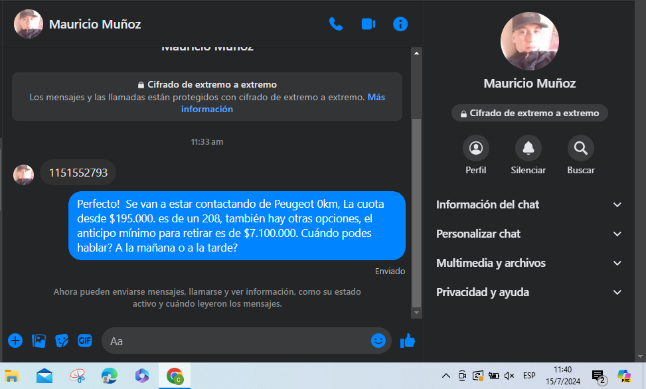Start a voice call with Mauricio Muñoz
646x389 pixels.
pyautogui.click(x=336, y=25)
